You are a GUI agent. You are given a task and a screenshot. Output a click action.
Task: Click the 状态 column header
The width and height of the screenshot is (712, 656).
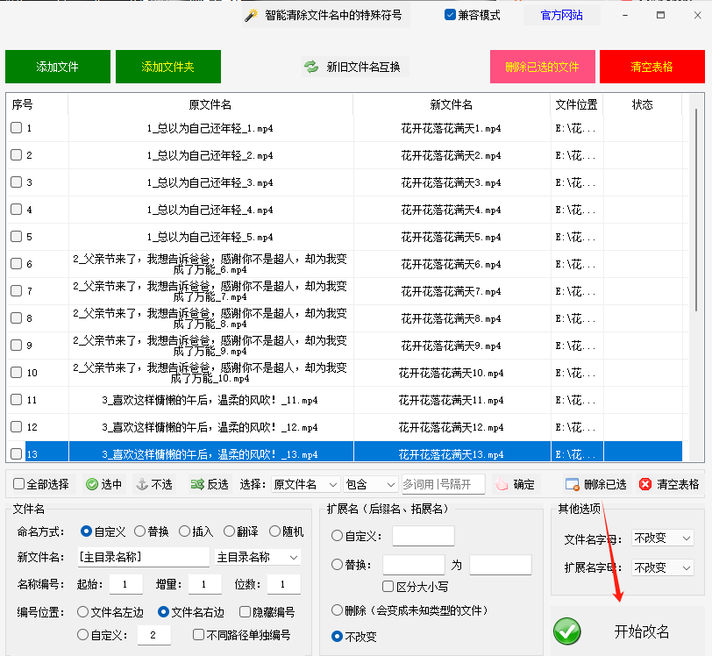click(642, 104)
